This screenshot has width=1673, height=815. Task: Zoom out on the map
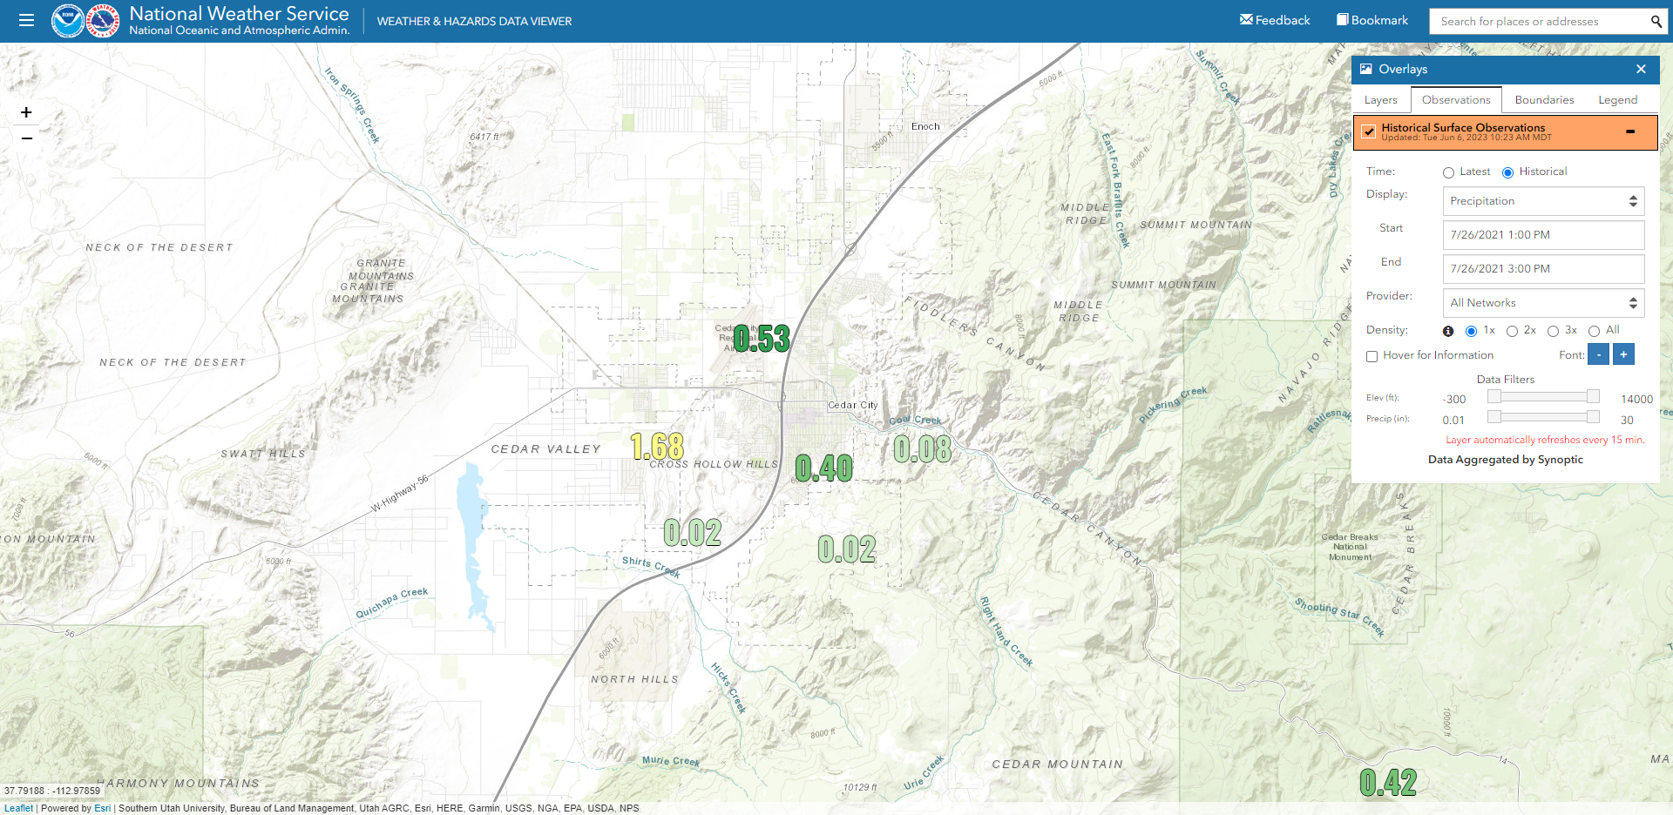tap(26, 138)
